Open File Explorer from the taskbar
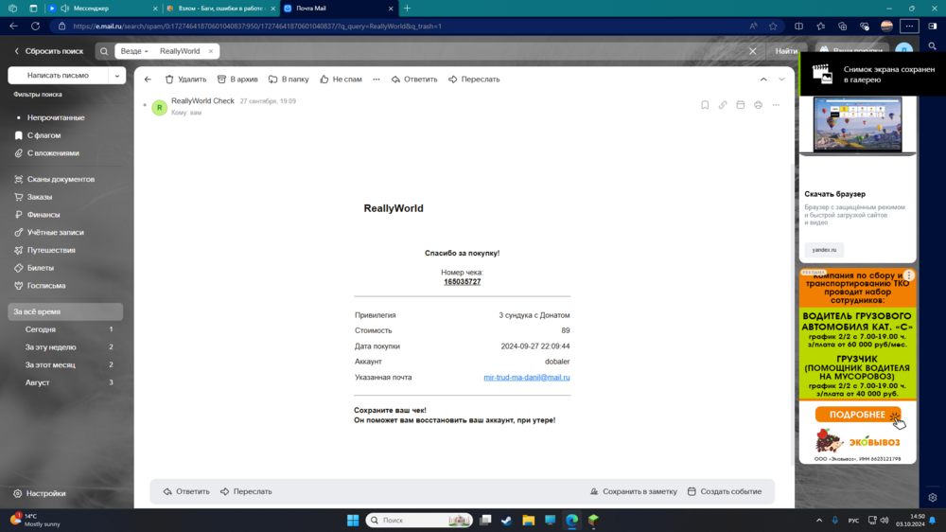 [x=529, y=520]
